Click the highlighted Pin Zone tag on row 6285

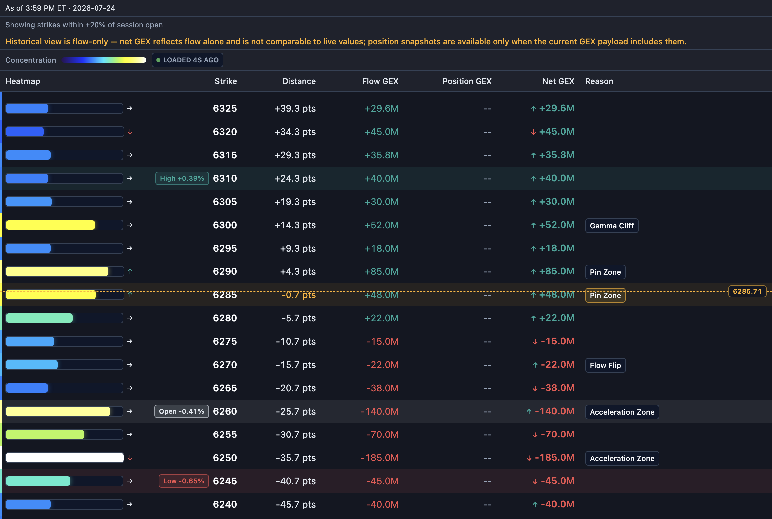click(605, 295)
